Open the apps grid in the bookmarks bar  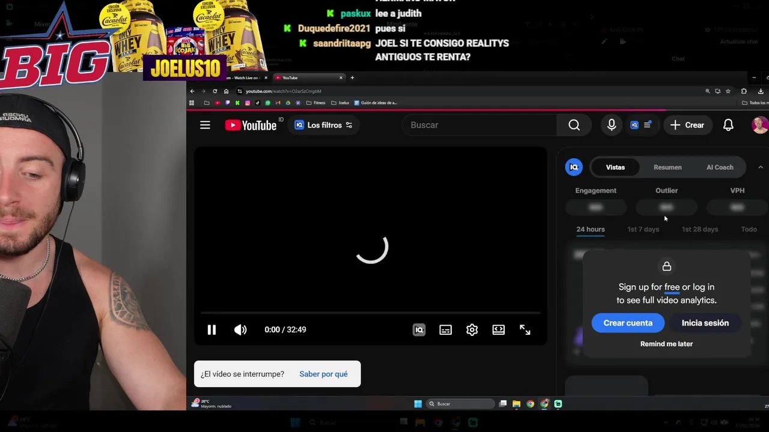pyautogui.click(x=192, y=103)
